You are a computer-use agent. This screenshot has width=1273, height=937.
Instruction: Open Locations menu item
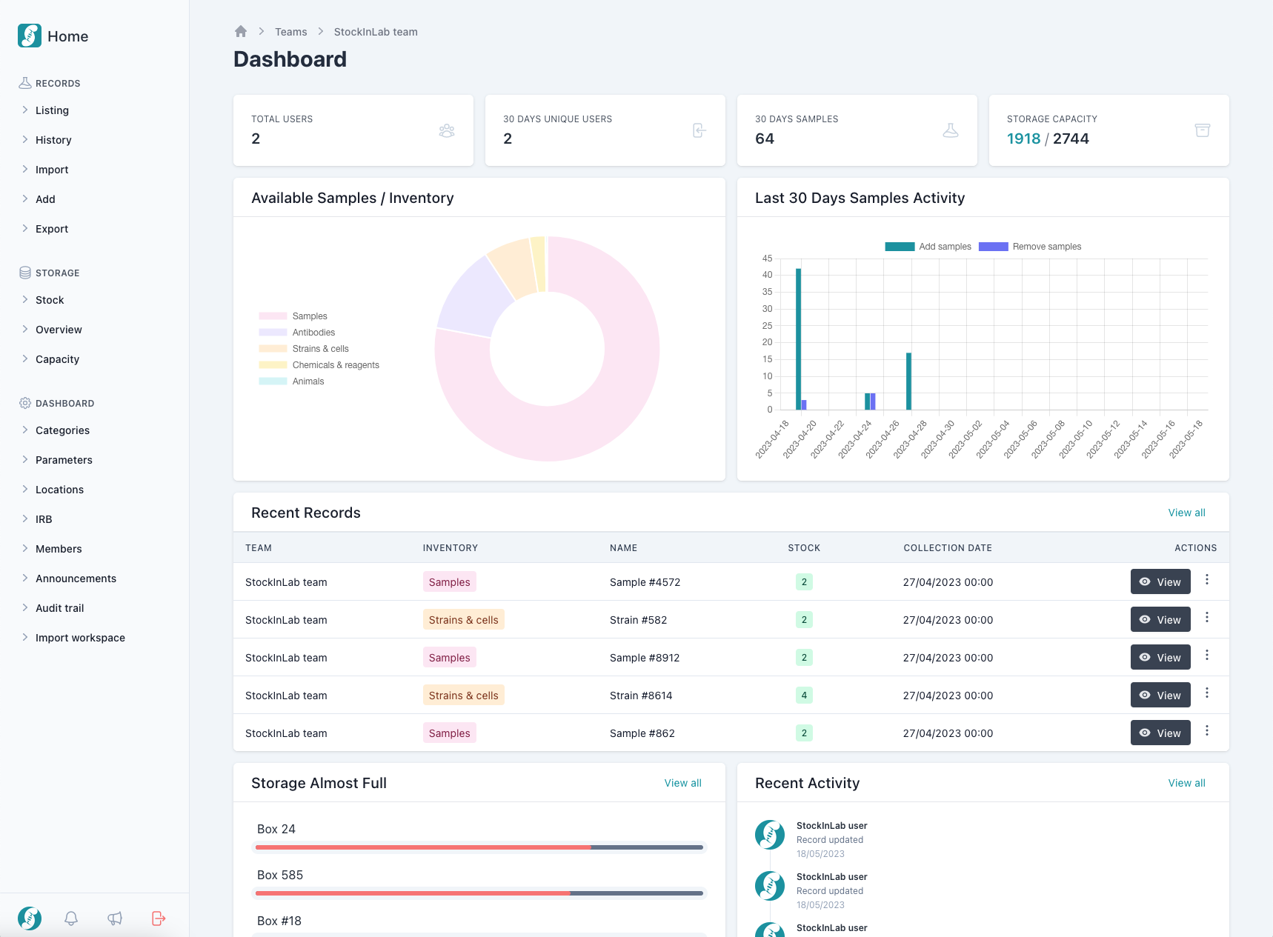(x=59, y=490)
